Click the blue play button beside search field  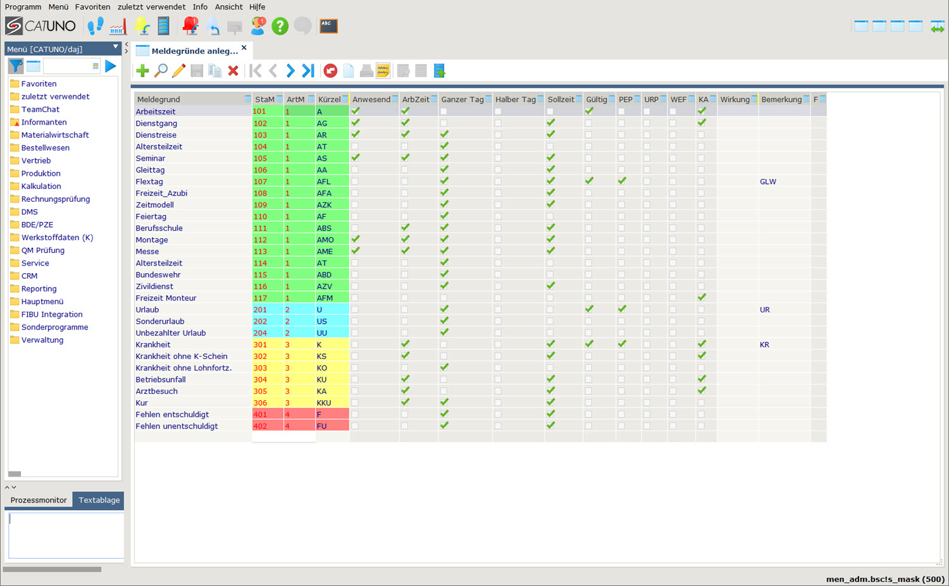111,66
